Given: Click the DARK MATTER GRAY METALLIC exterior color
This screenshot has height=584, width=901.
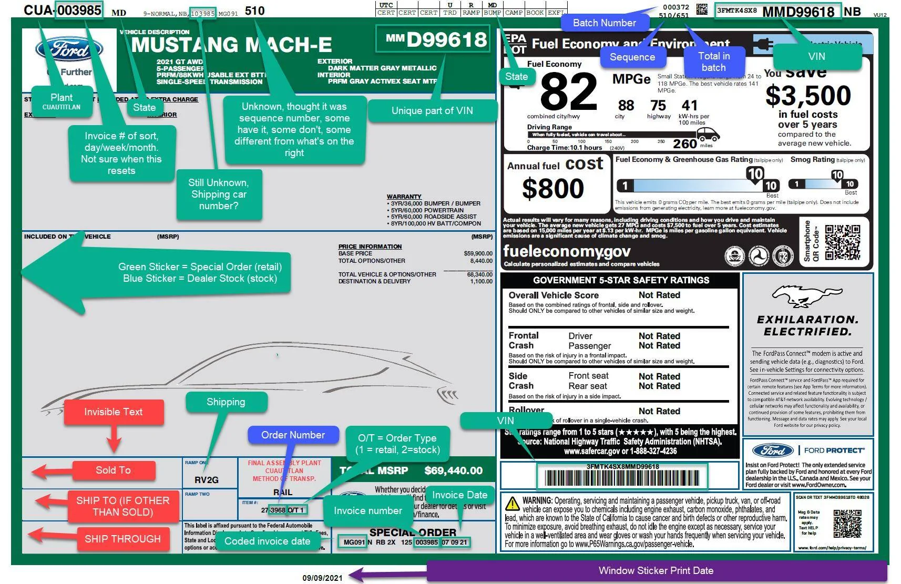Looking at the screenshot, I should pos(382,68).
